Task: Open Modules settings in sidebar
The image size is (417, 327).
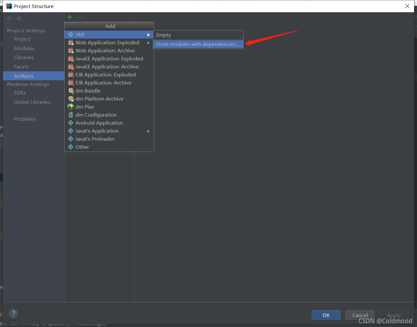Action: click(x=24, y=48)
